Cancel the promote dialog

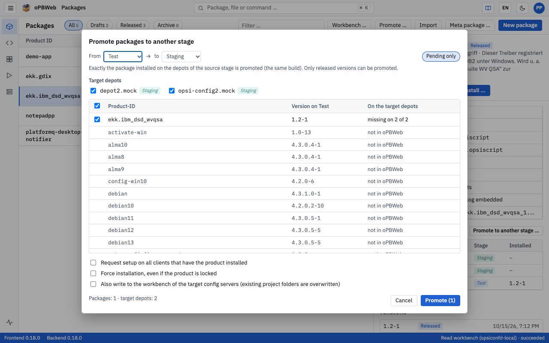[x=404, y=301]
